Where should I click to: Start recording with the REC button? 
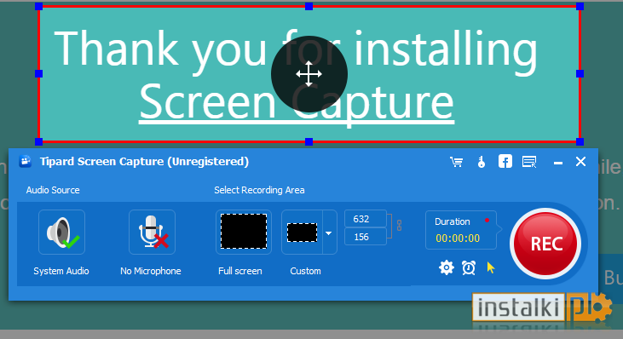click(x=545, y=244)
